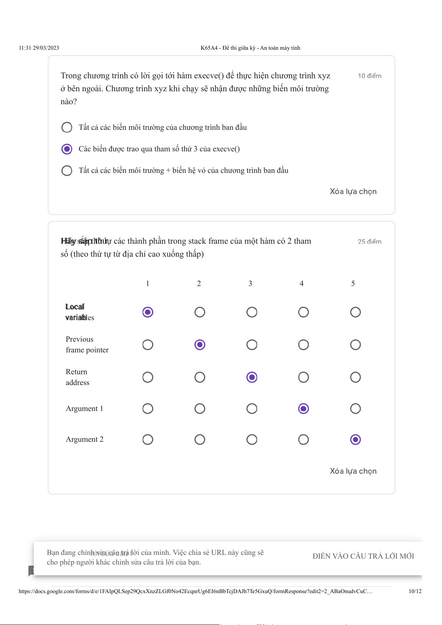Image resolution: width=442 pixels, height=625 pixels.
Task: Click 'ĐIỀN VÀO CÂU TRẢ LỜI MỚI'
Action: [x=363, y=556]
